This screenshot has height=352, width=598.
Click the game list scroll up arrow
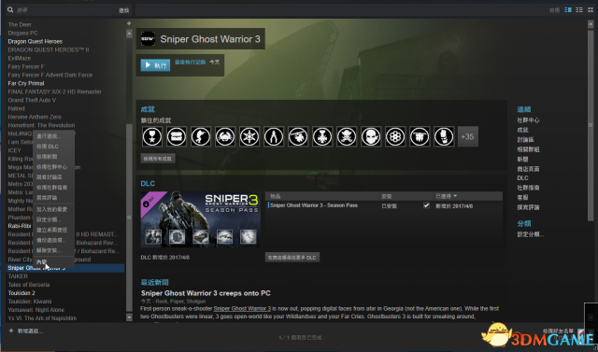(129, 34)
